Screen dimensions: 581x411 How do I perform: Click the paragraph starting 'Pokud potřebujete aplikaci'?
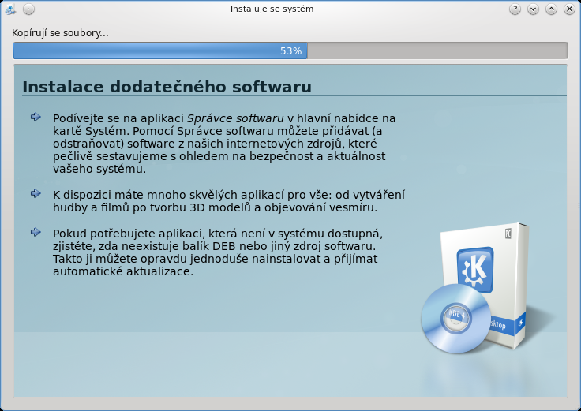pyautogui.click(x=218, y=252)
